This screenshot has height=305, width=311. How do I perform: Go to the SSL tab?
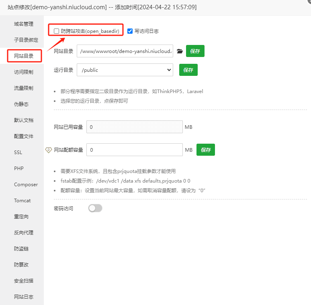click(x=18, y=152)
